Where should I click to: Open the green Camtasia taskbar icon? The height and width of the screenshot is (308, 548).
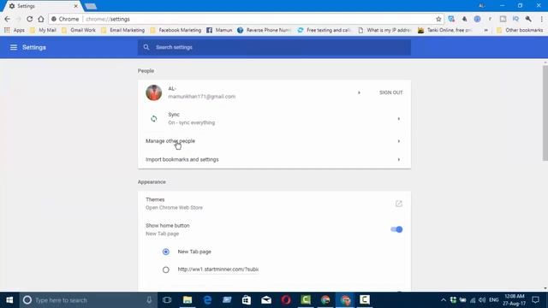click(306, 300)
